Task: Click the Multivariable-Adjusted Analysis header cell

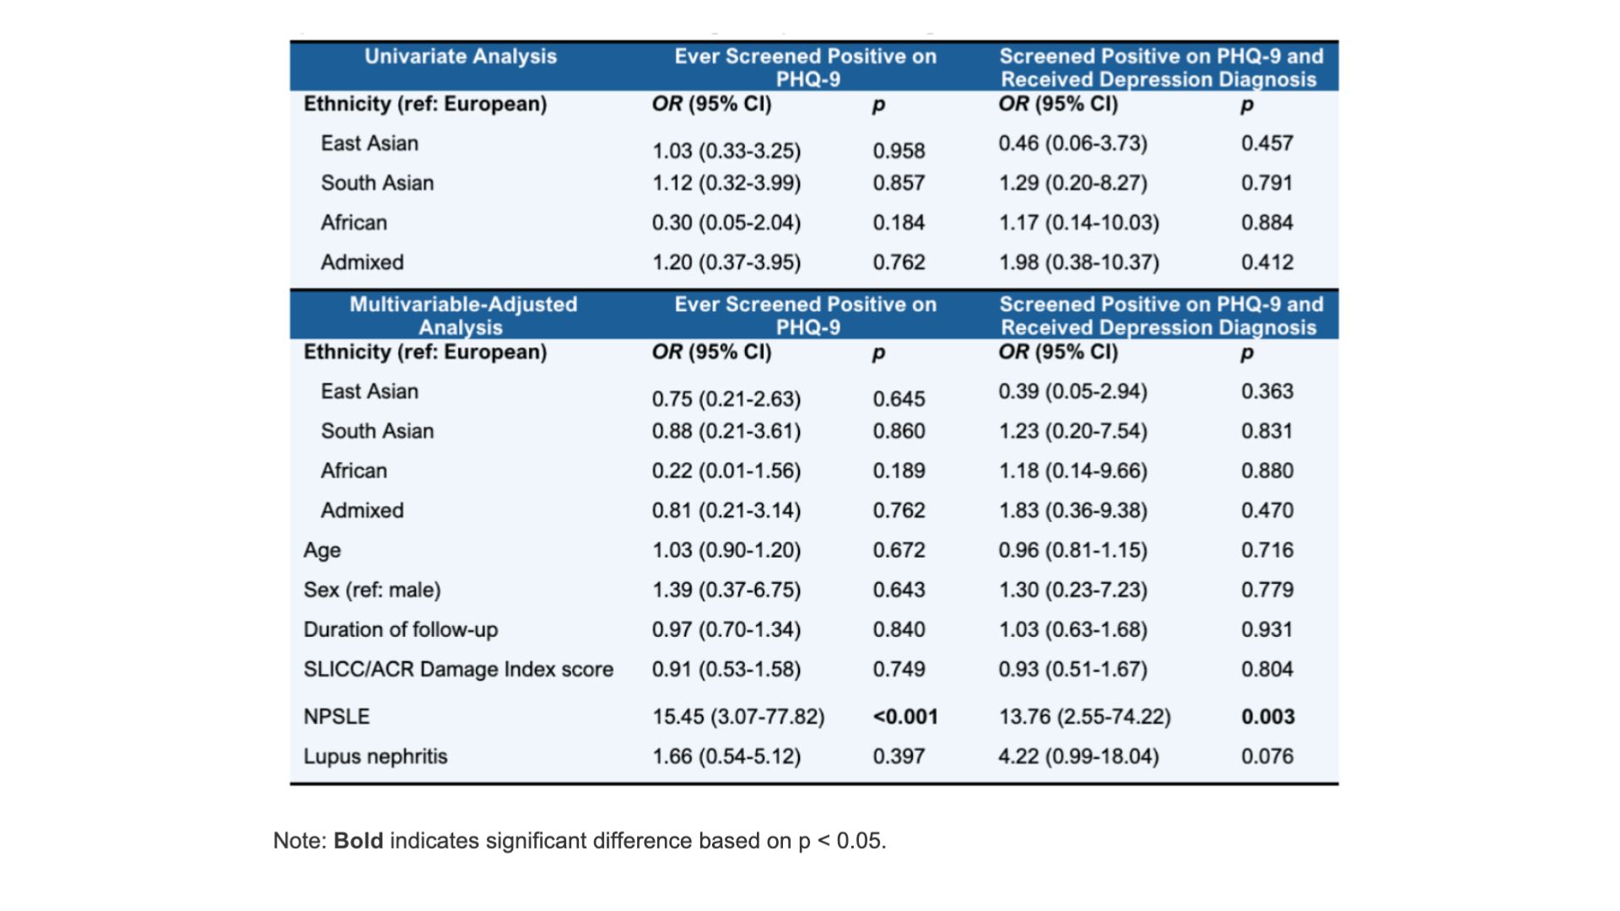Action: 462,315
